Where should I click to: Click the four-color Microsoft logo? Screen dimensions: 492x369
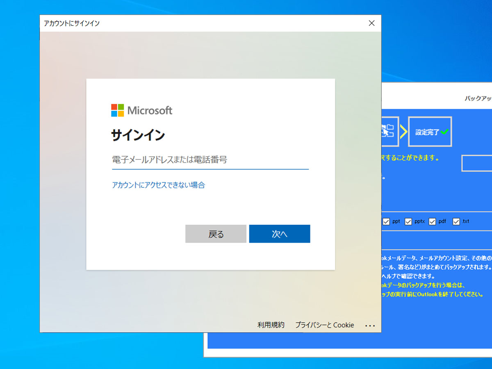(117, 110)
